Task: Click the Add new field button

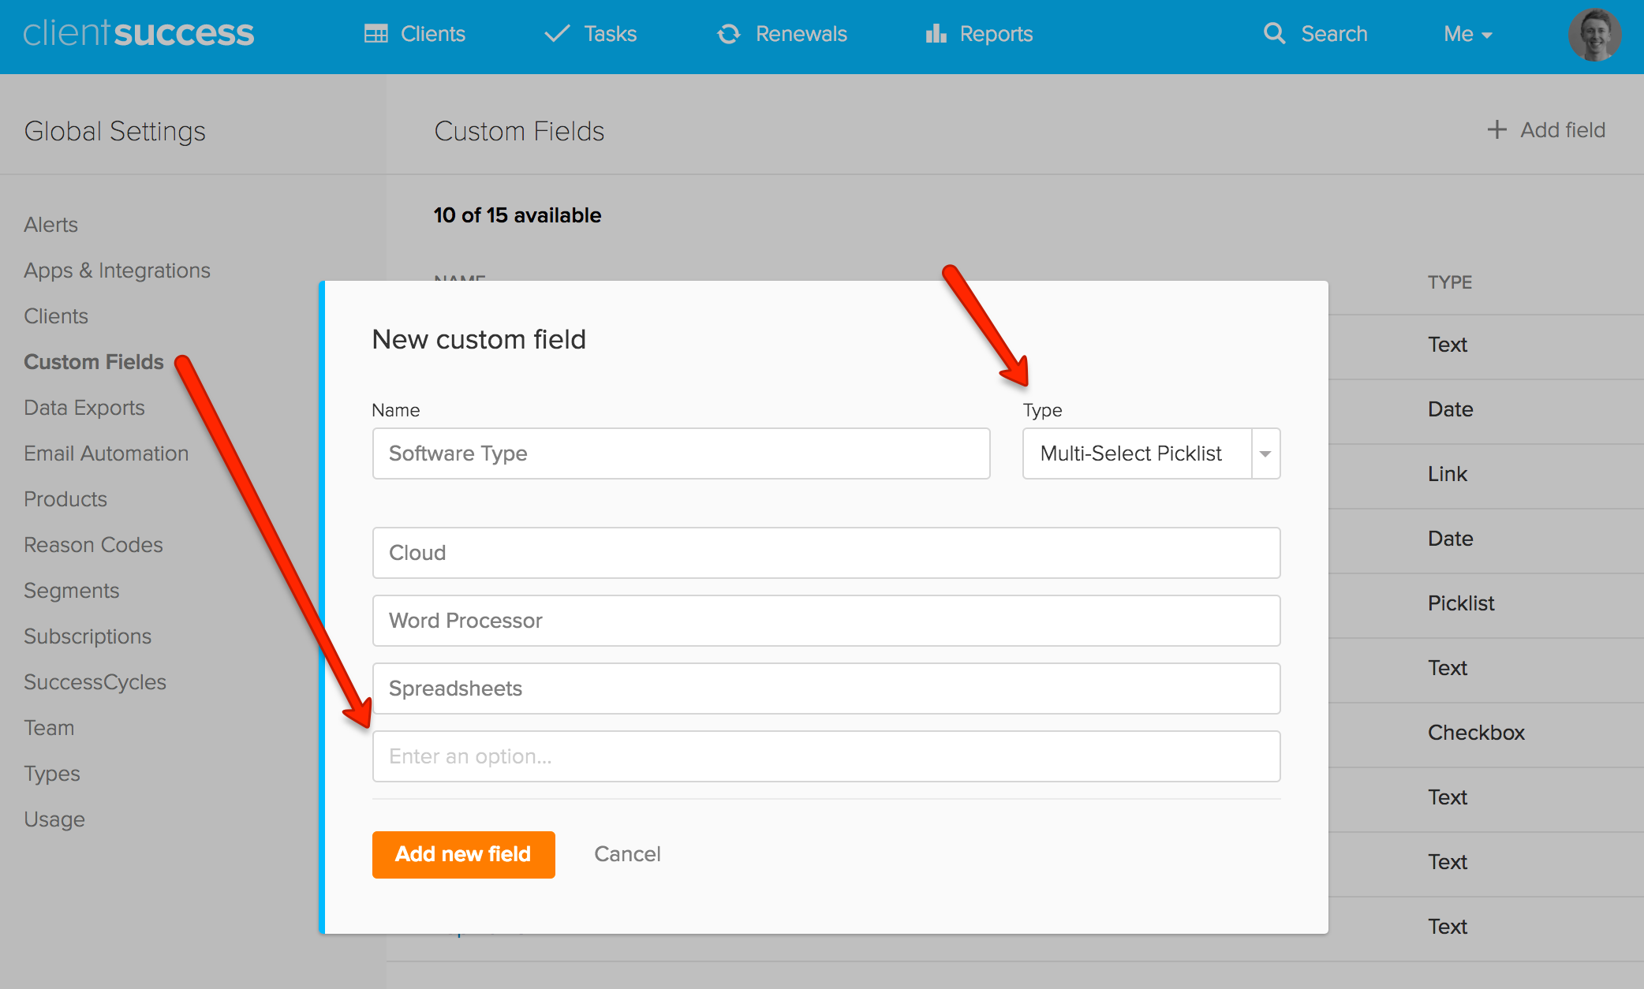Action: (x=463, y=854)
